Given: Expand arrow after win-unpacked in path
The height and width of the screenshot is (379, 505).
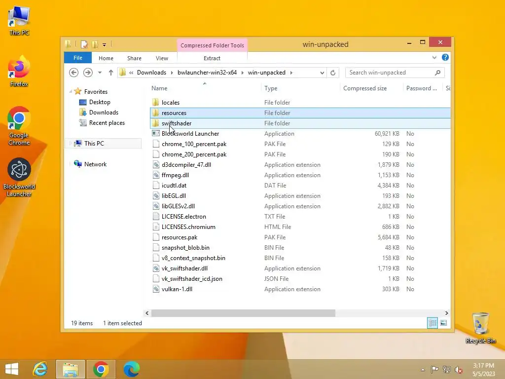Looking at the screenshot, I should 291,73.
